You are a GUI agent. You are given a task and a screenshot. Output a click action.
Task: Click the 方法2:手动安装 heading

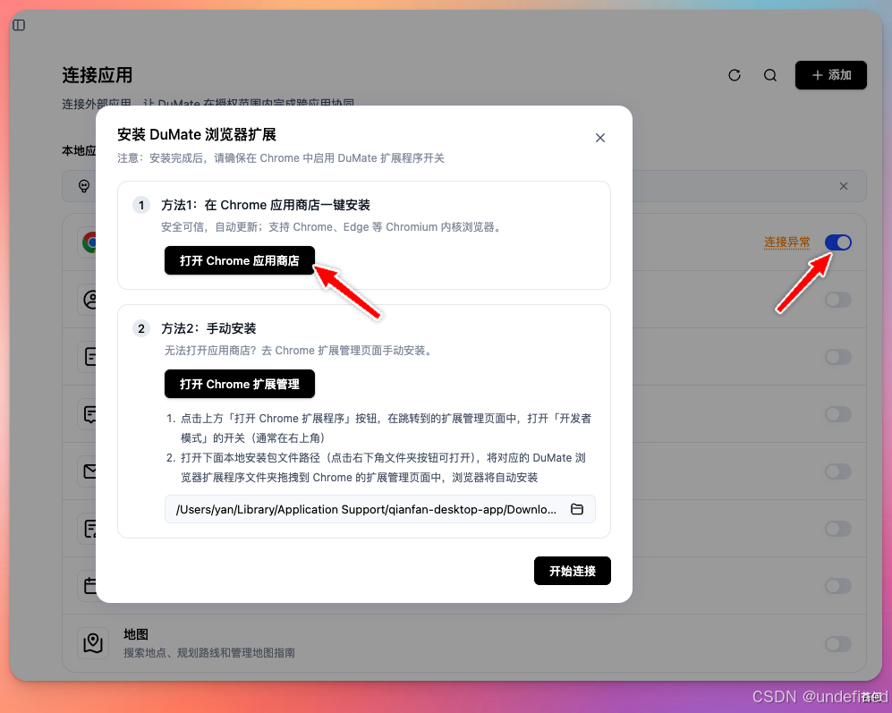coord(208,328)
